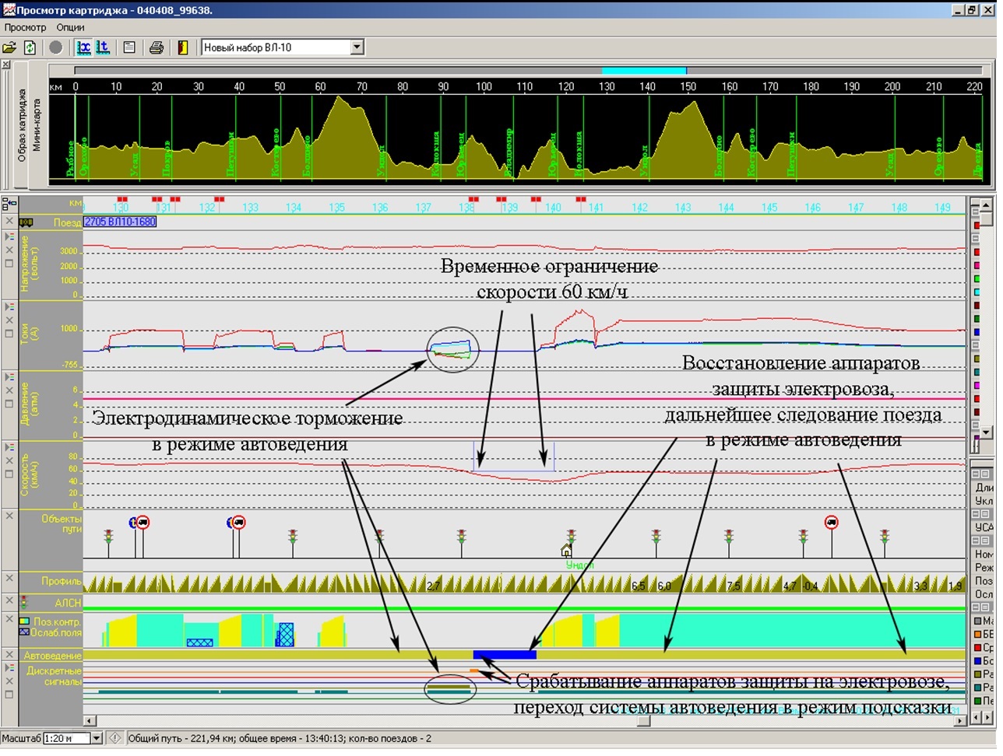Open the Опции menu
The image size is (1003, 756).
[x=70, y=27]
